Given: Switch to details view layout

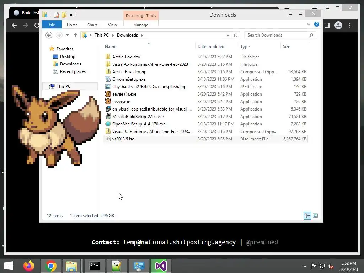Looking at the screenshot, I should [307, 216].
